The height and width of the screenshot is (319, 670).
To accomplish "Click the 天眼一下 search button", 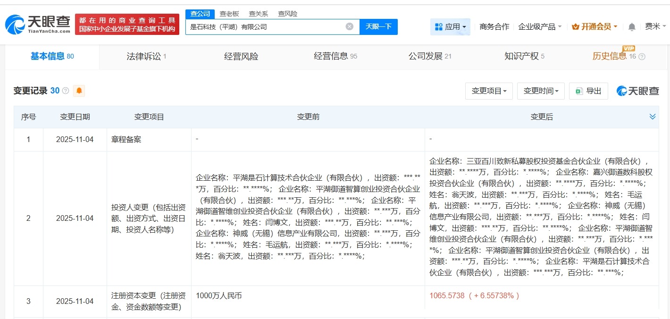I will pos(379,27).
